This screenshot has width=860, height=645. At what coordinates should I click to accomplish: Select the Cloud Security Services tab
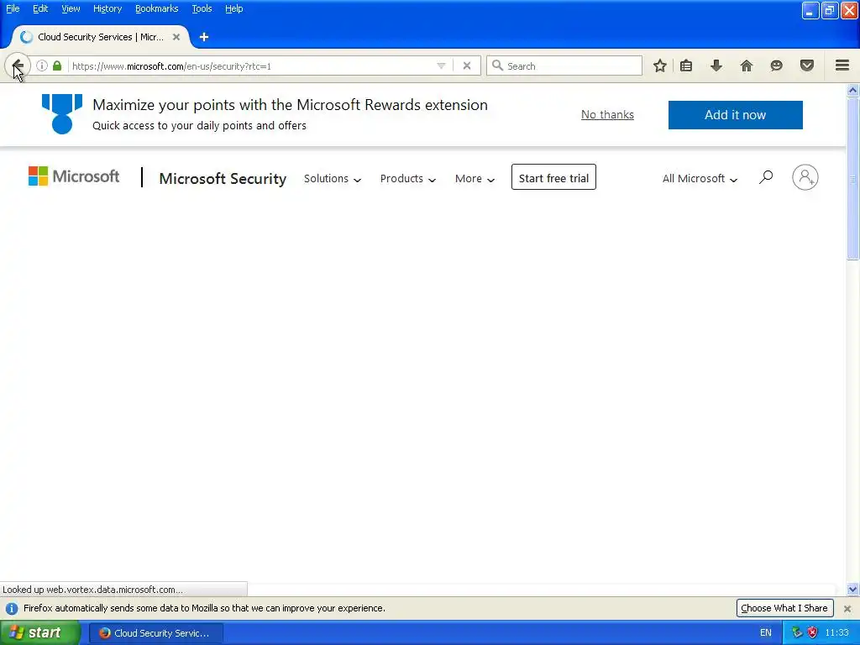coord(101,37)
